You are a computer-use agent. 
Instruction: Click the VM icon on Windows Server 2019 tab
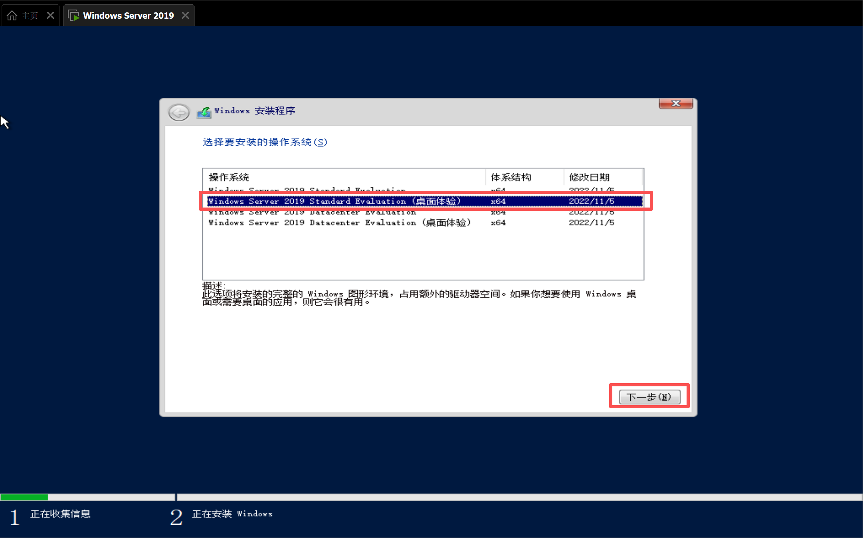click(x=73, y=16)
